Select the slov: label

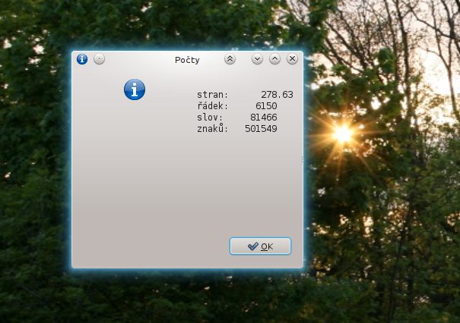[210, 118]
